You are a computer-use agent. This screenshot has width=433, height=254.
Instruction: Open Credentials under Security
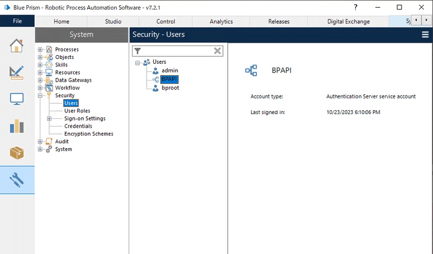[x=78, y=126]
